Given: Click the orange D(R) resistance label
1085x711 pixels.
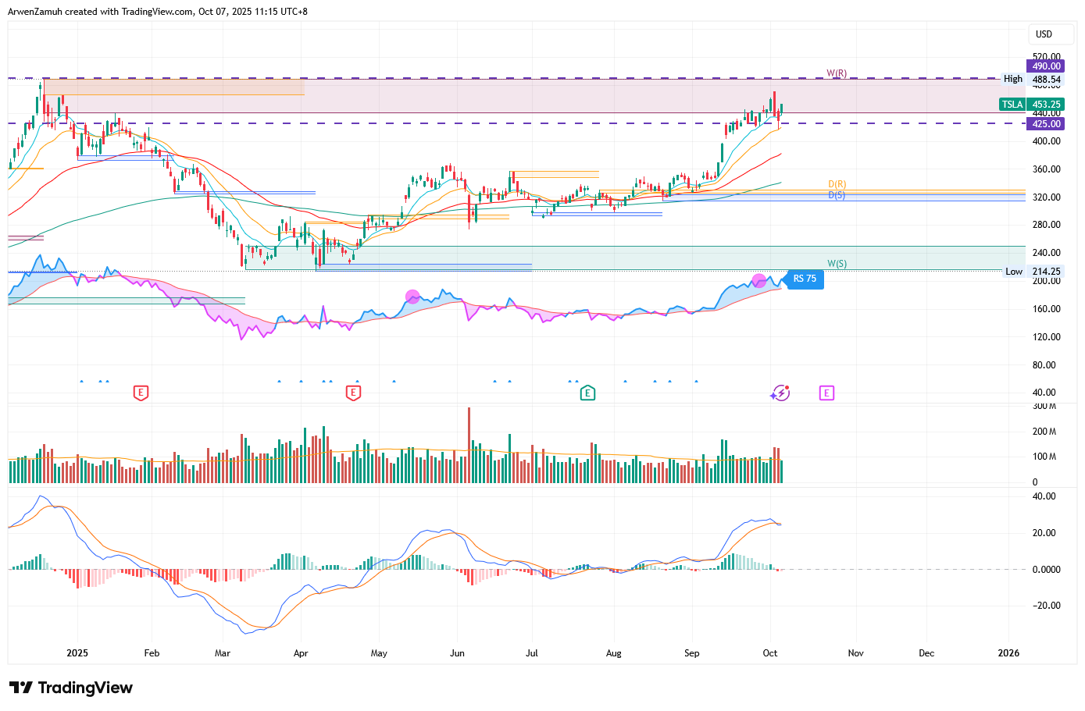Looking at the screenshot, I should (837, 184).
